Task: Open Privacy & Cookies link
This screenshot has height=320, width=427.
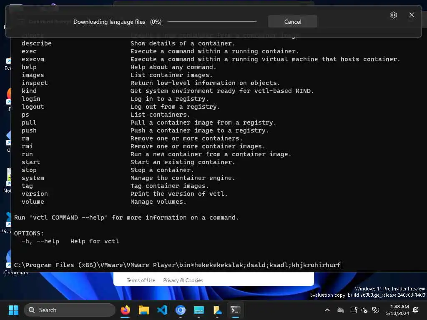Action: [x=183, y=280]
